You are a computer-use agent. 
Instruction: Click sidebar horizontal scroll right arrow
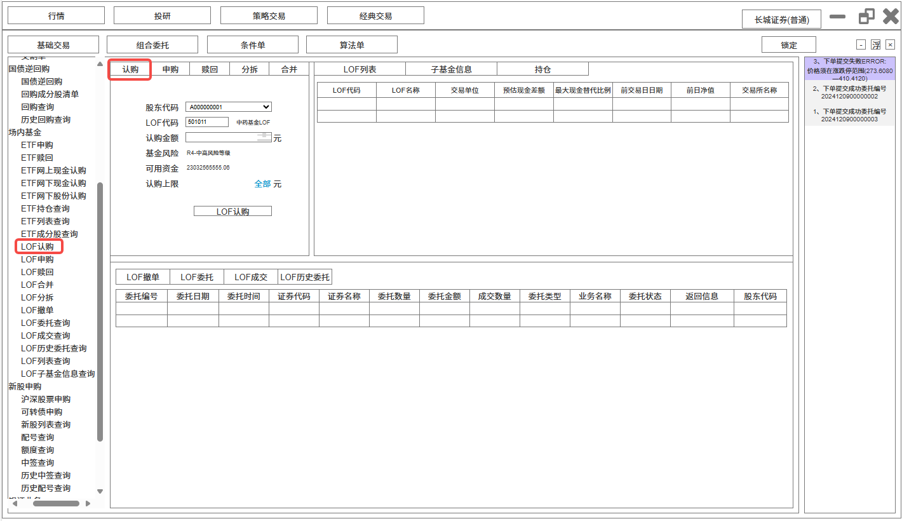click(88, 503)
